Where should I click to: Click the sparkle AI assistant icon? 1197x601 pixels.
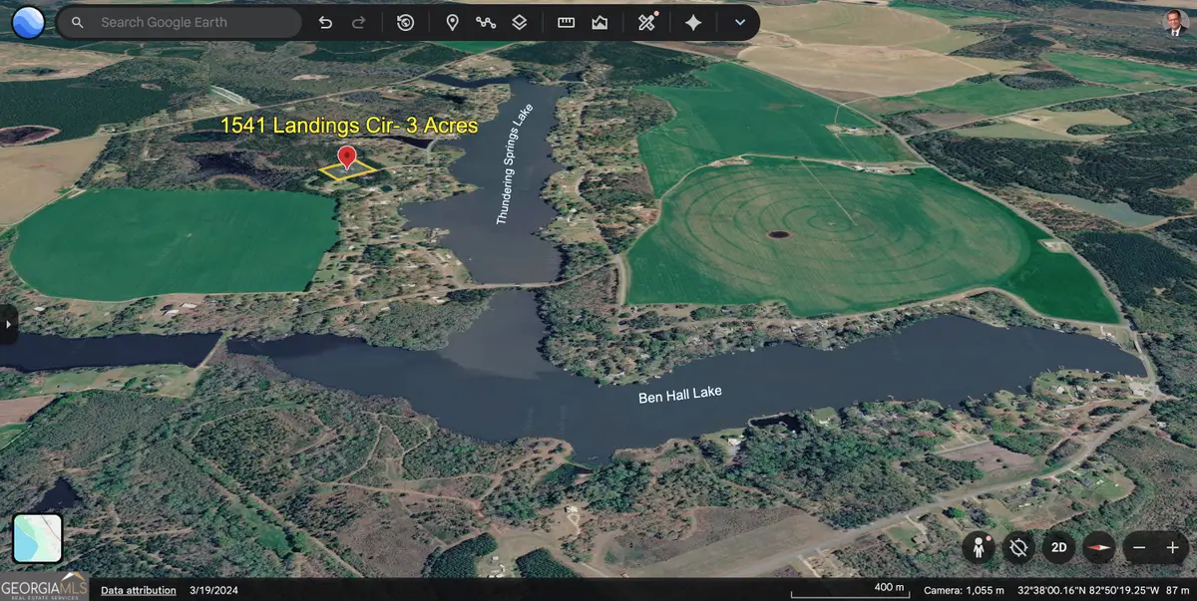click(693, 22)
